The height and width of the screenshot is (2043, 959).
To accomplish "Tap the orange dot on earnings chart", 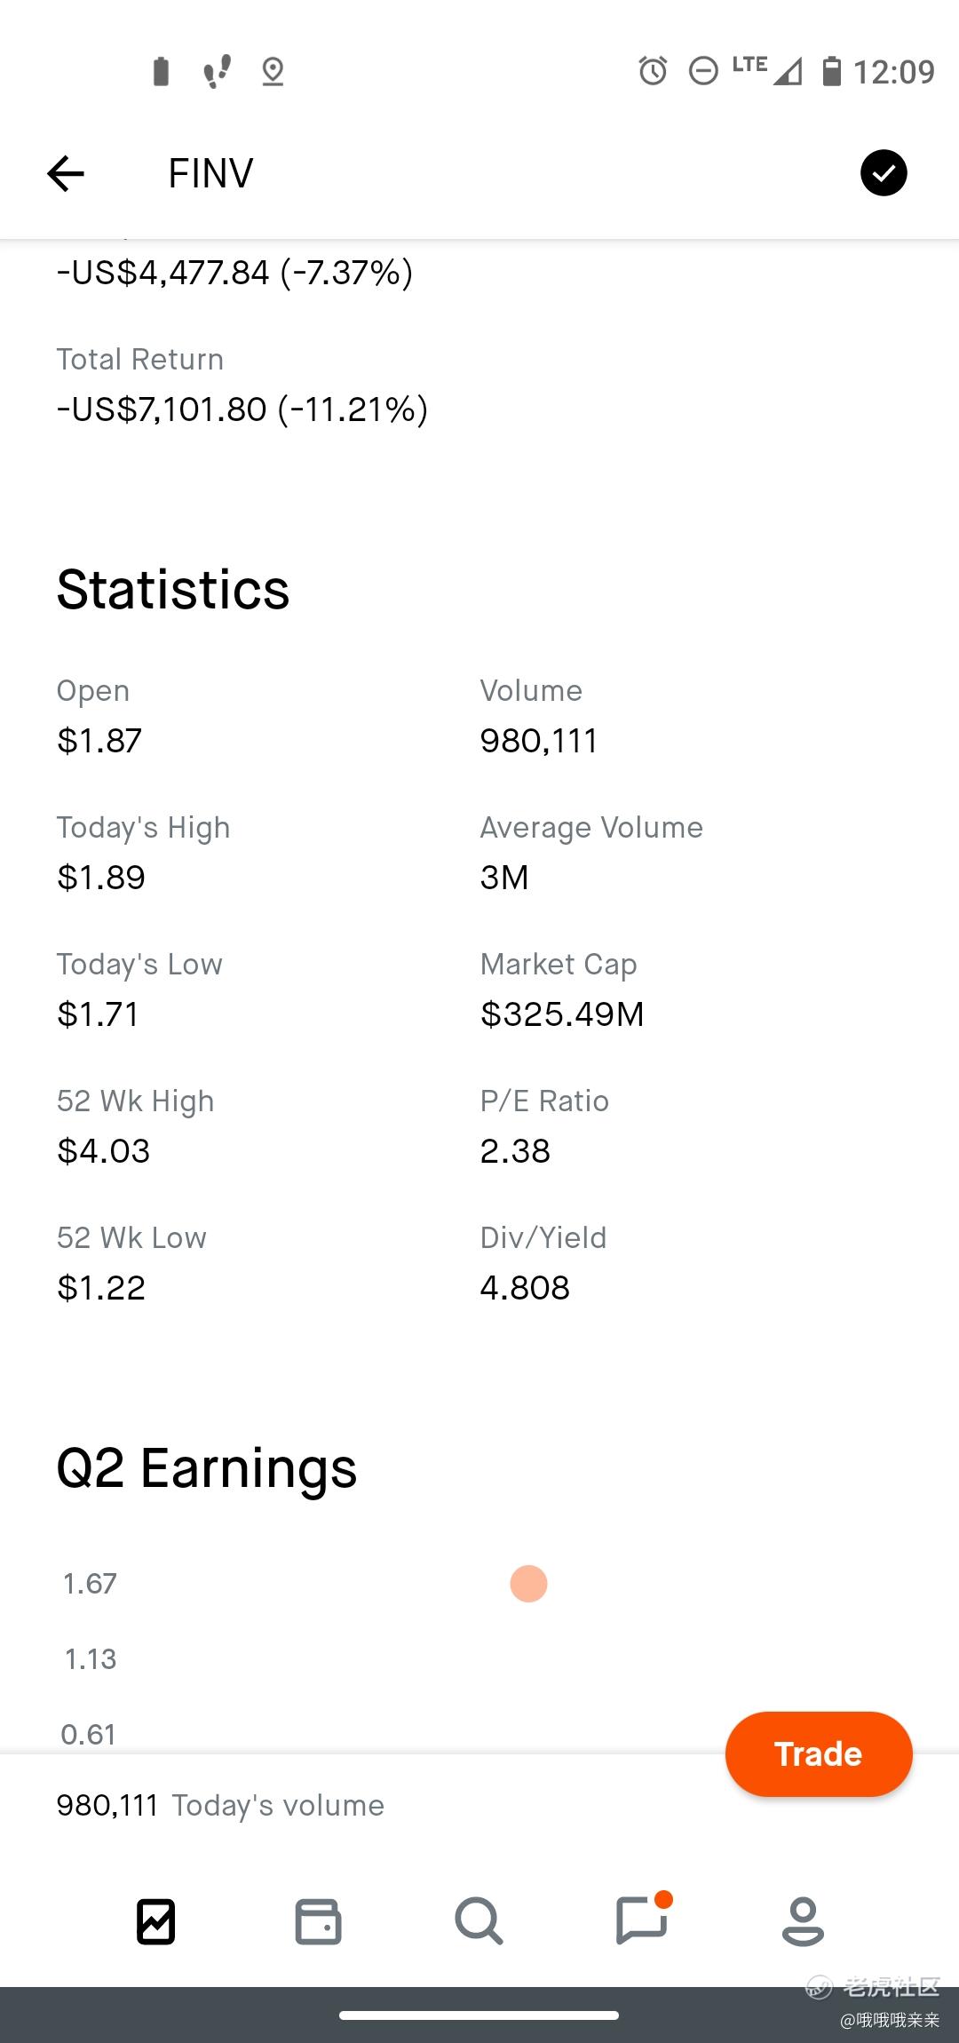I will tap(528, 1584).
